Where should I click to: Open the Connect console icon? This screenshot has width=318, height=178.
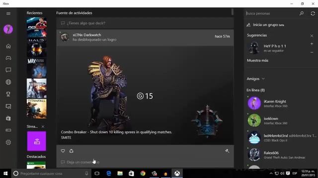[x=8, y=130]
